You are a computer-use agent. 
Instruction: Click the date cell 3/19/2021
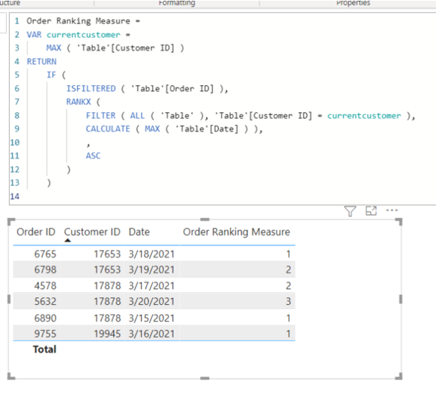[x=152, y=270]
